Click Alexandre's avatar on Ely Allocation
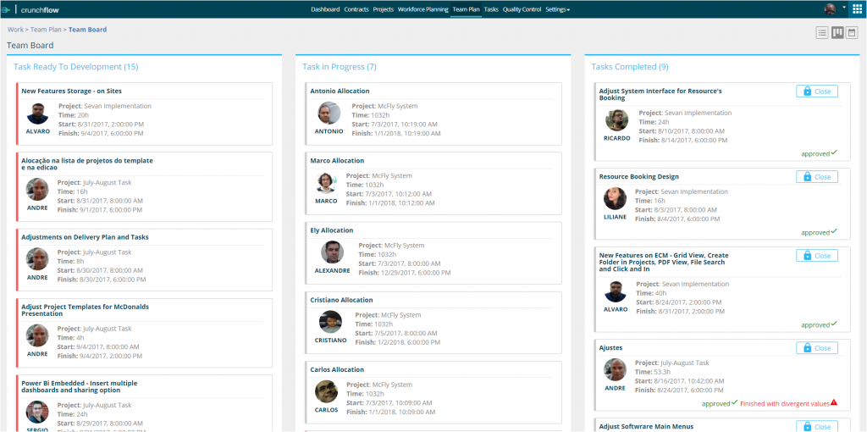This screenshot has width=867, height=432. click(x=332, y=252)
